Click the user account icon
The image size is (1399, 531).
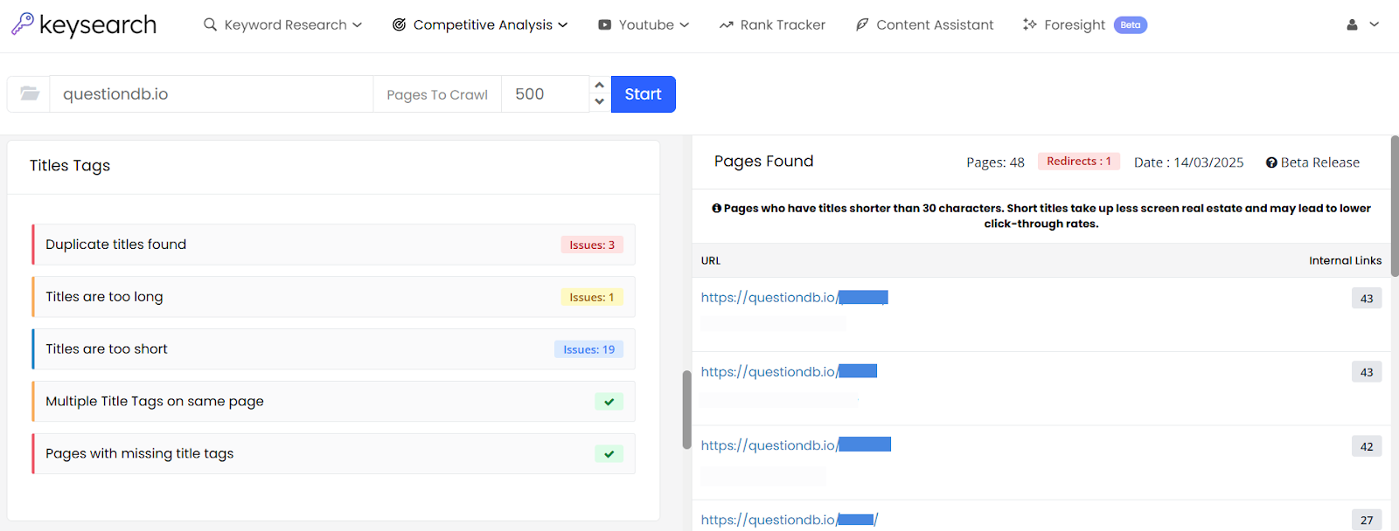click(x=1352, y=24)
